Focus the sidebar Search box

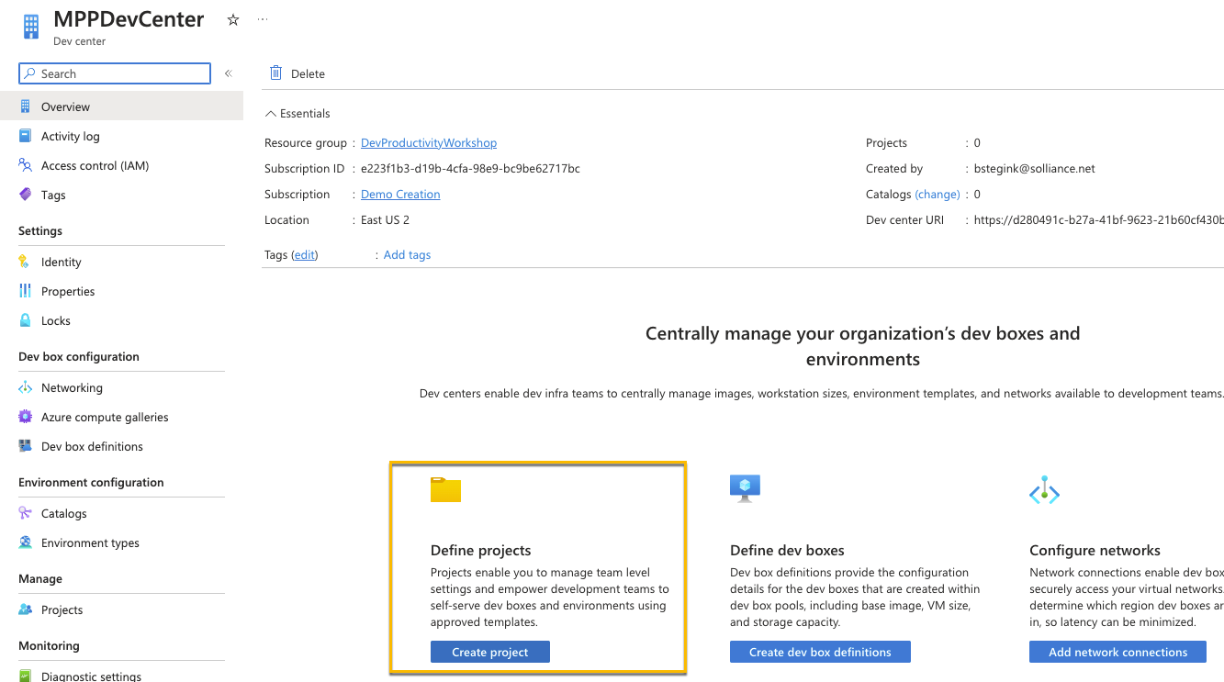[115, 73]
